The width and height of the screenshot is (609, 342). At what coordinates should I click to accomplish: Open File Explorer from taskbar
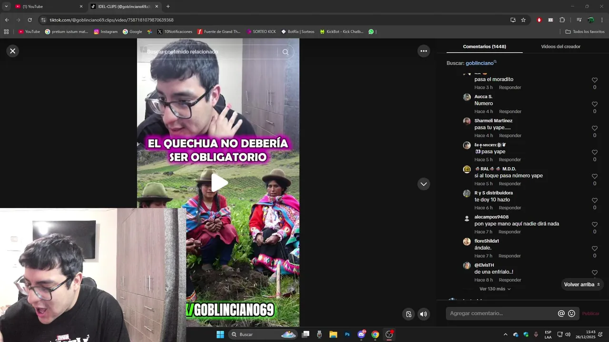[x=333, y=334]
